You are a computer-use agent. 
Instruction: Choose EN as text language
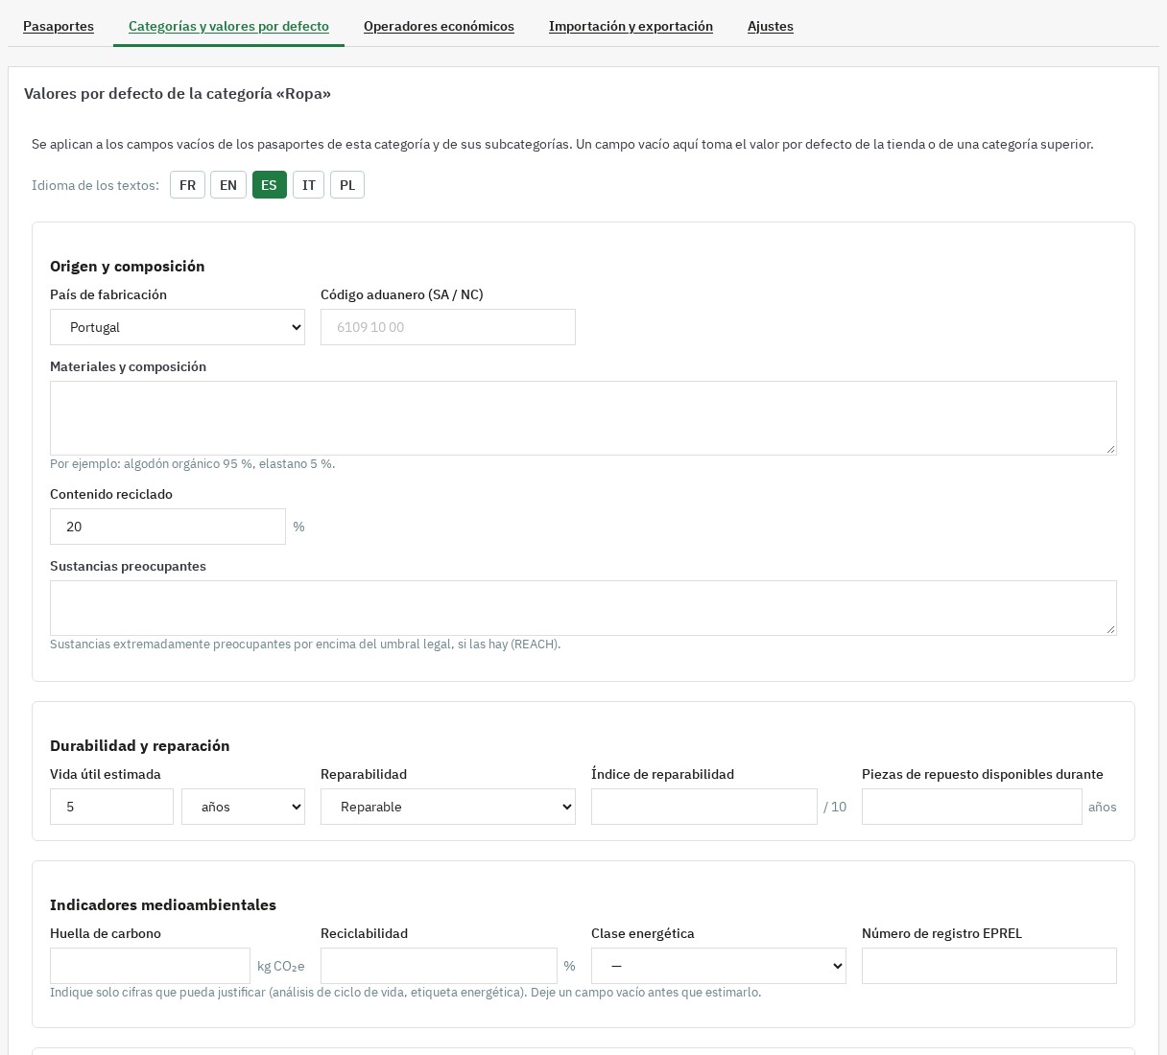coord(228,185)
